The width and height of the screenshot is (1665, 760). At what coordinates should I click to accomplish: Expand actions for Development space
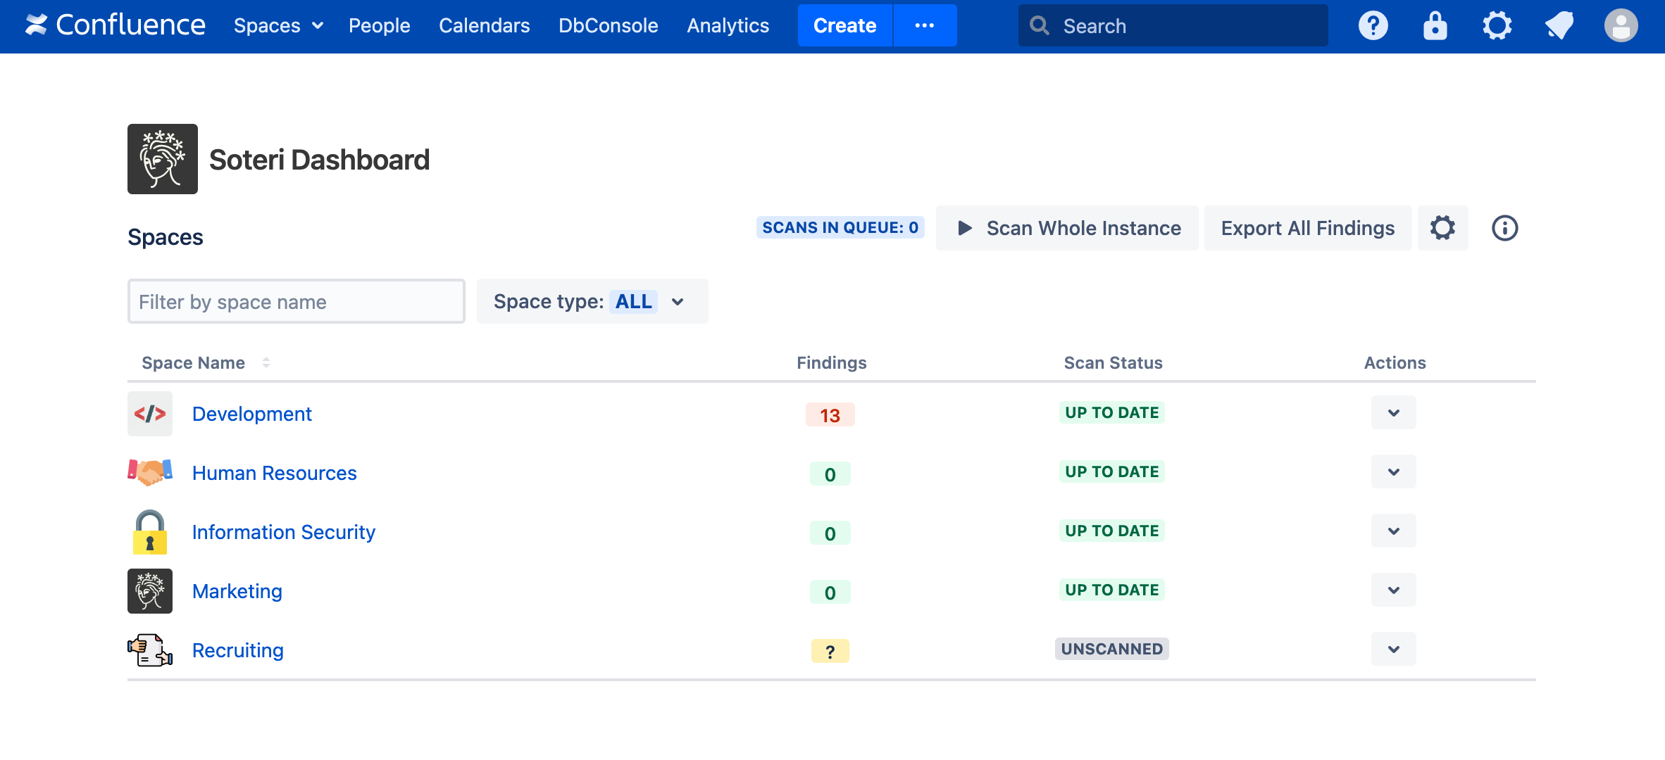point(1393,413)
